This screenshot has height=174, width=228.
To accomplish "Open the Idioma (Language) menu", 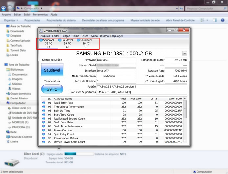I will point(111,36).
